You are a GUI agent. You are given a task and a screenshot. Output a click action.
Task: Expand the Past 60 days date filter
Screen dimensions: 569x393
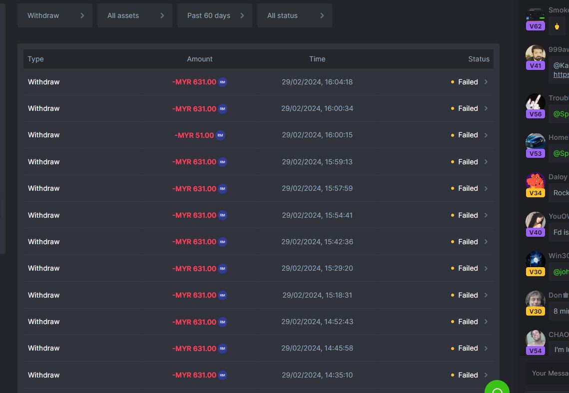215,15
